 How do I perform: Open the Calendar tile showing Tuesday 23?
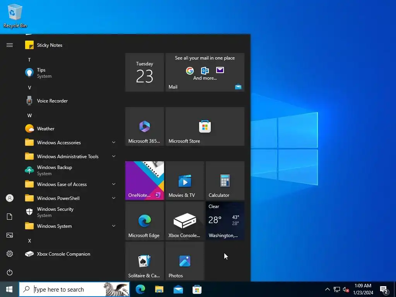click(x=145, y=72)
